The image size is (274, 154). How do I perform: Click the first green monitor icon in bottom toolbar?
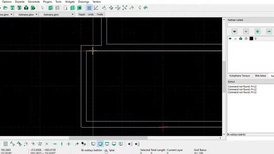(x=93, y=144)
